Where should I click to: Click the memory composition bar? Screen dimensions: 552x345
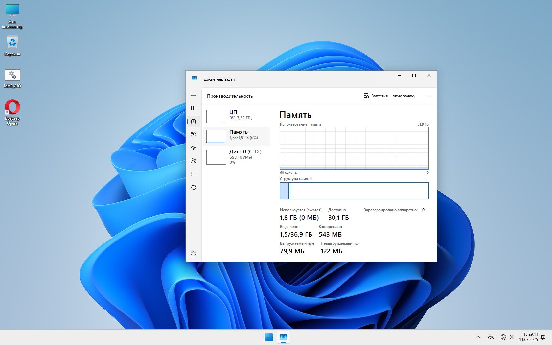tap(354, 191)
